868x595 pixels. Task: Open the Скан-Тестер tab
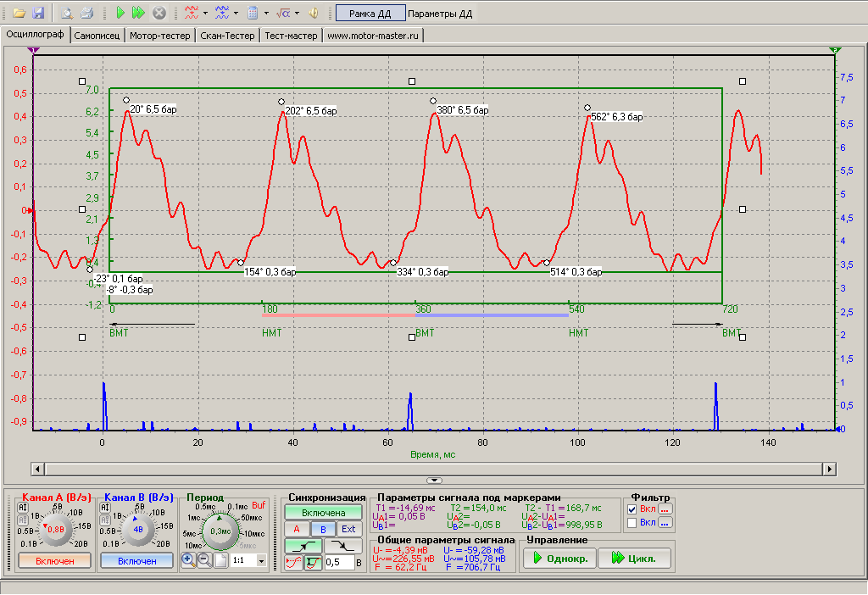tap(227, 36)
